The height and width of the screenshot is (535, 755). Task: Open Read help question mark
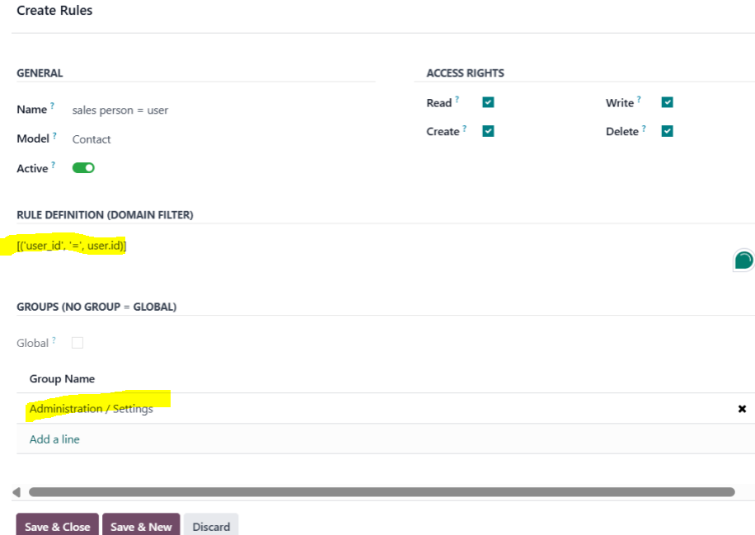[457, 99]
